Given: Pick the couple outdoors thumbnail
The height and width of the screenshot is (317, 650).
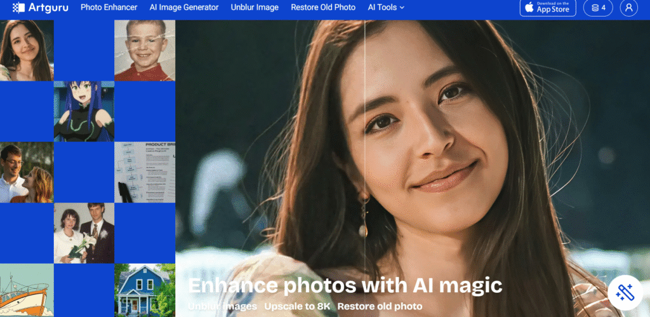Looking at the screenshot, I should point(27,172).
